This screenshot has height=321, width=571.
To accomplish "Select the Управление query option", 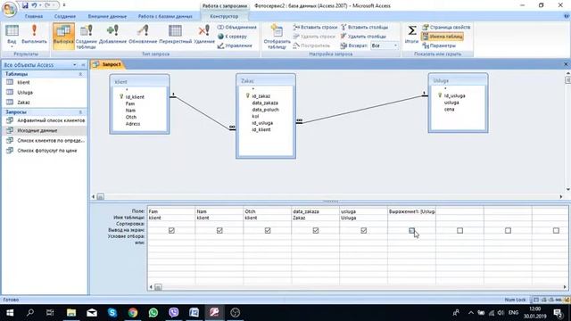I will point(235,45).
